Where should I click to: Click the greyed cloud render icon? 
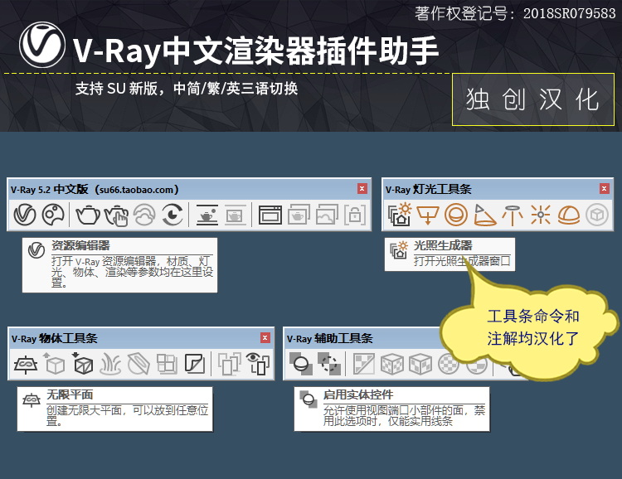[x=144, y=215]
